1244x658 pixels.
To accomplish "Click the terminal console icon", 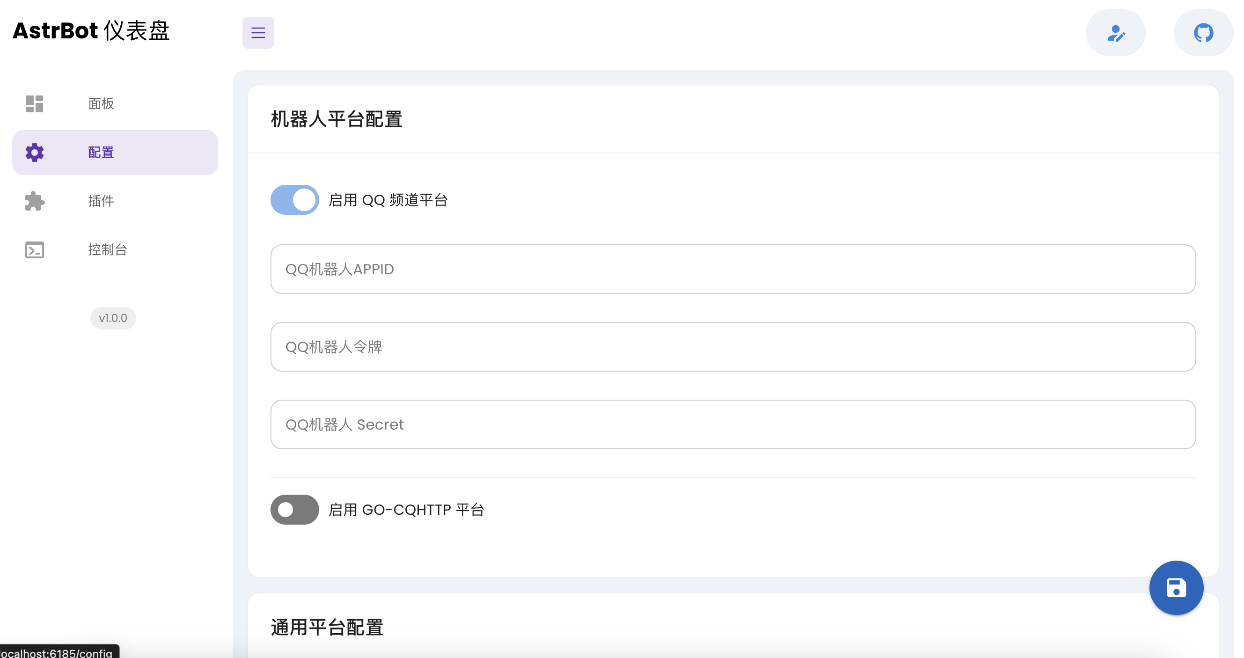I will (34, 250).
